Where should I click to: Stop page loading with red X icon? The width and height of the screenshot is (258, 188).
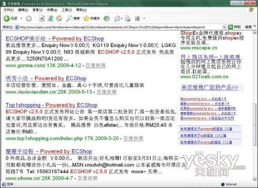pyautogui.click(x=42, y=19)
